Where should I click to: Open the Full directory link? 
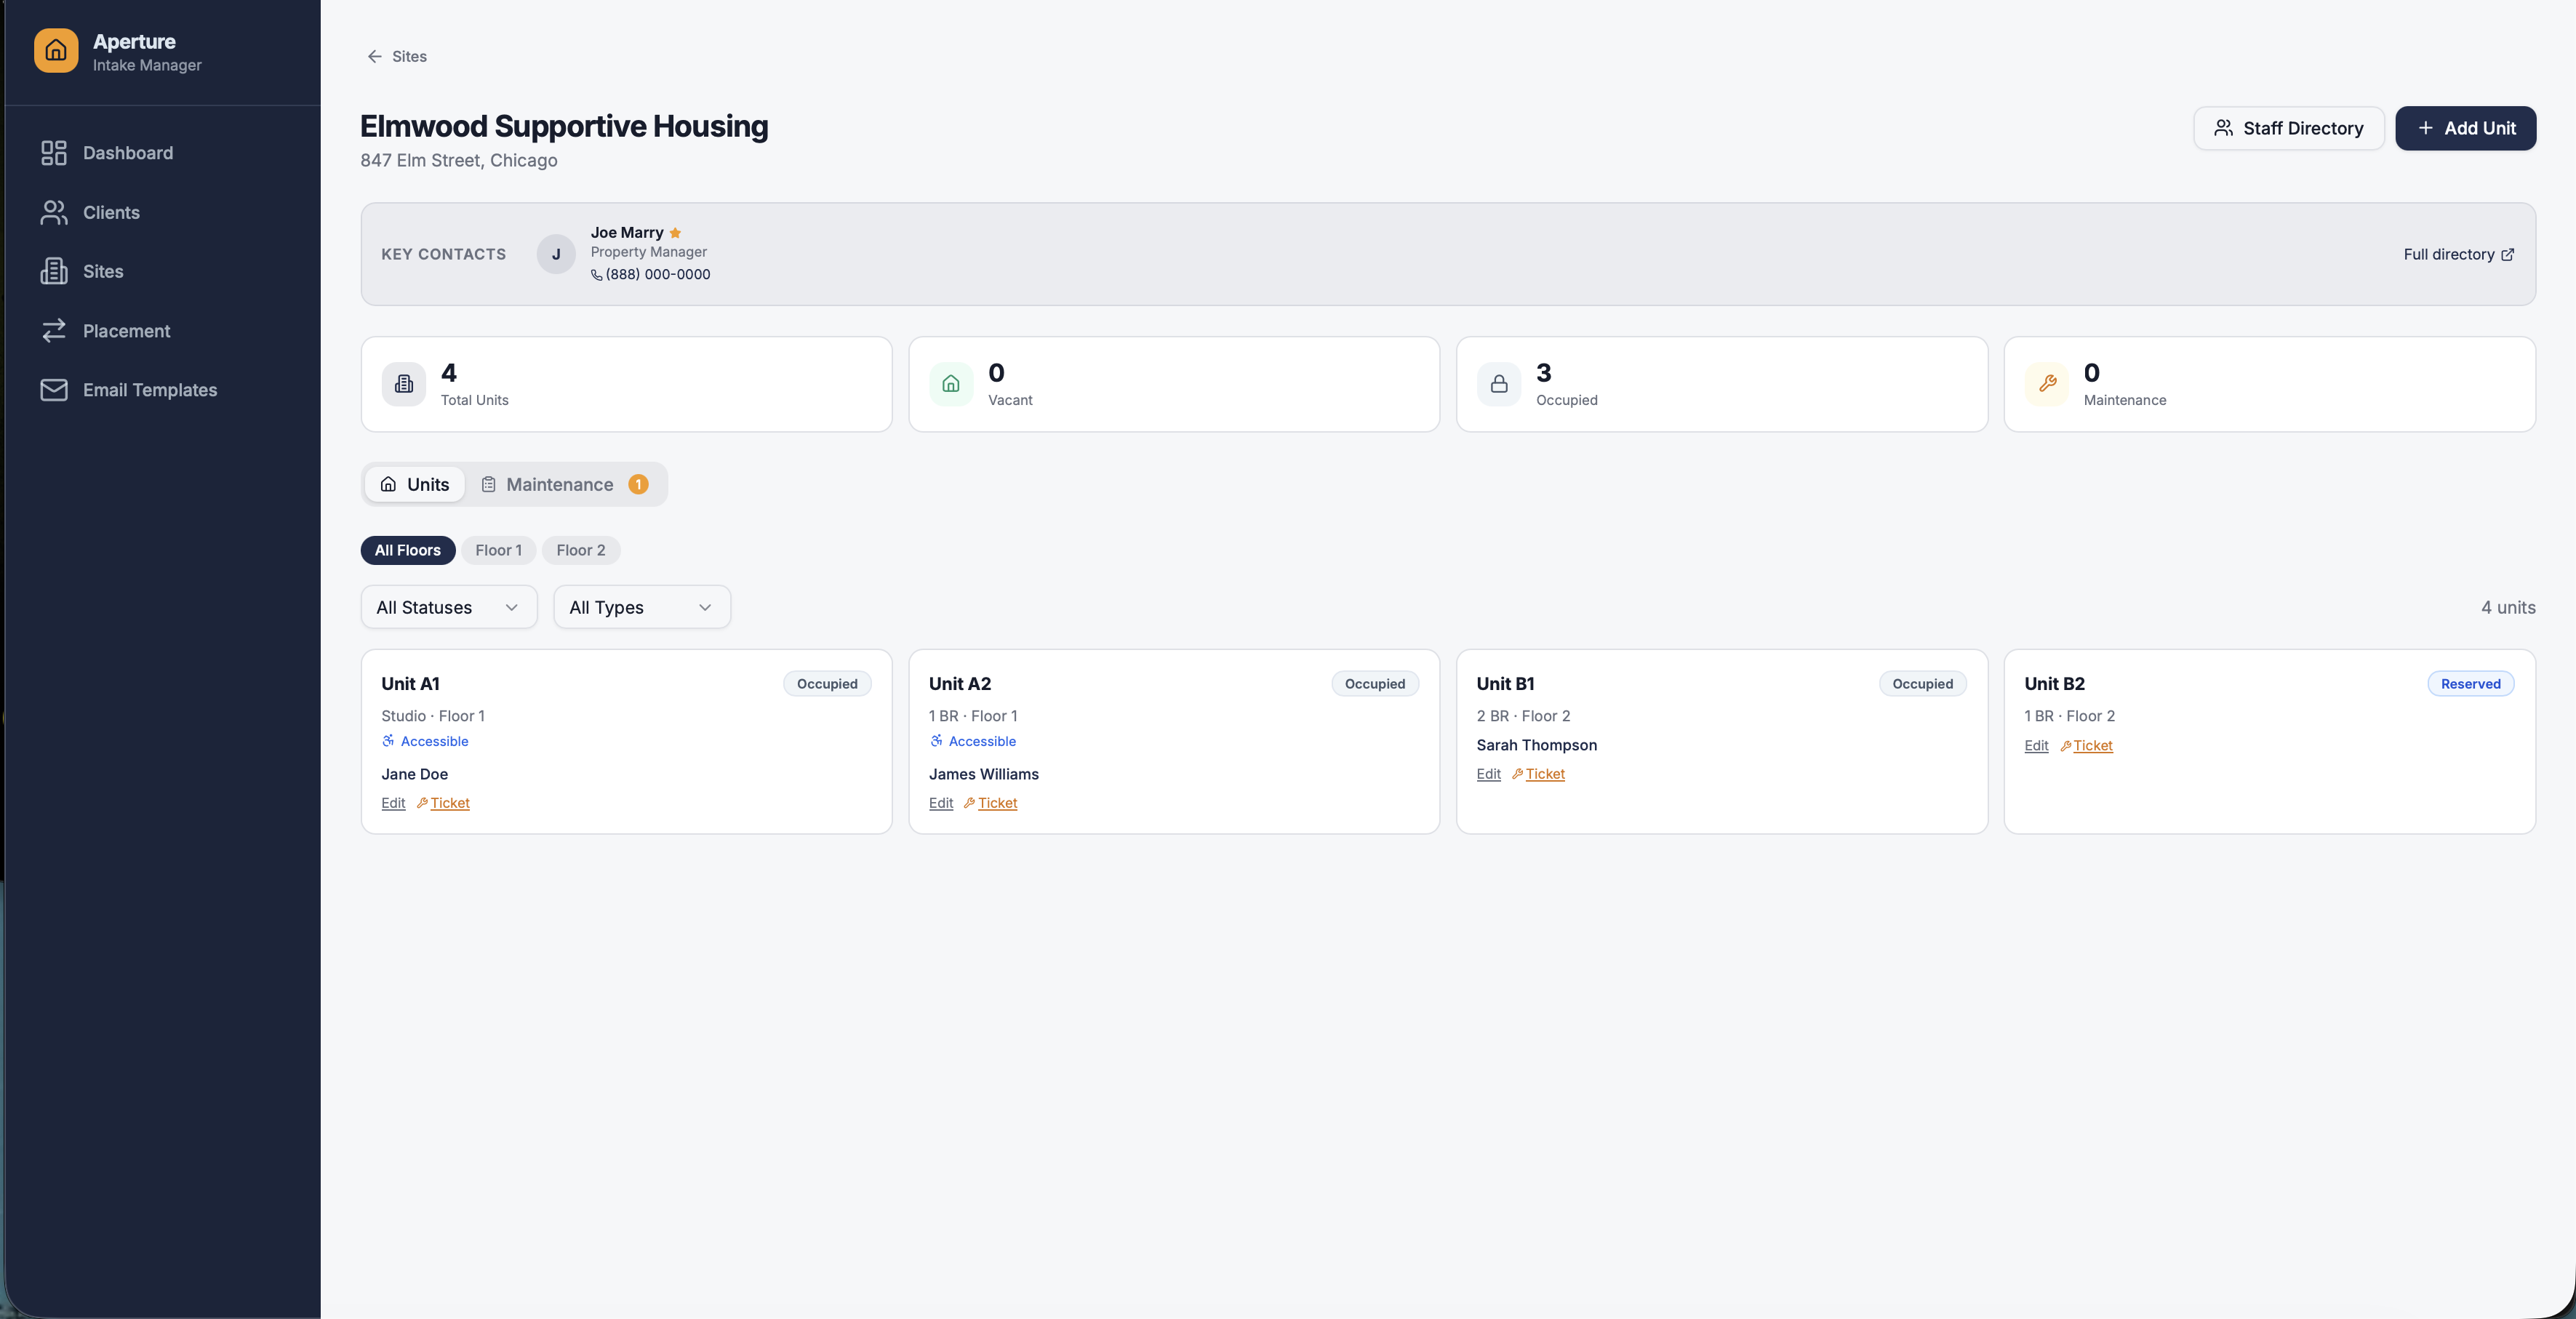[x=2458, y=254]
